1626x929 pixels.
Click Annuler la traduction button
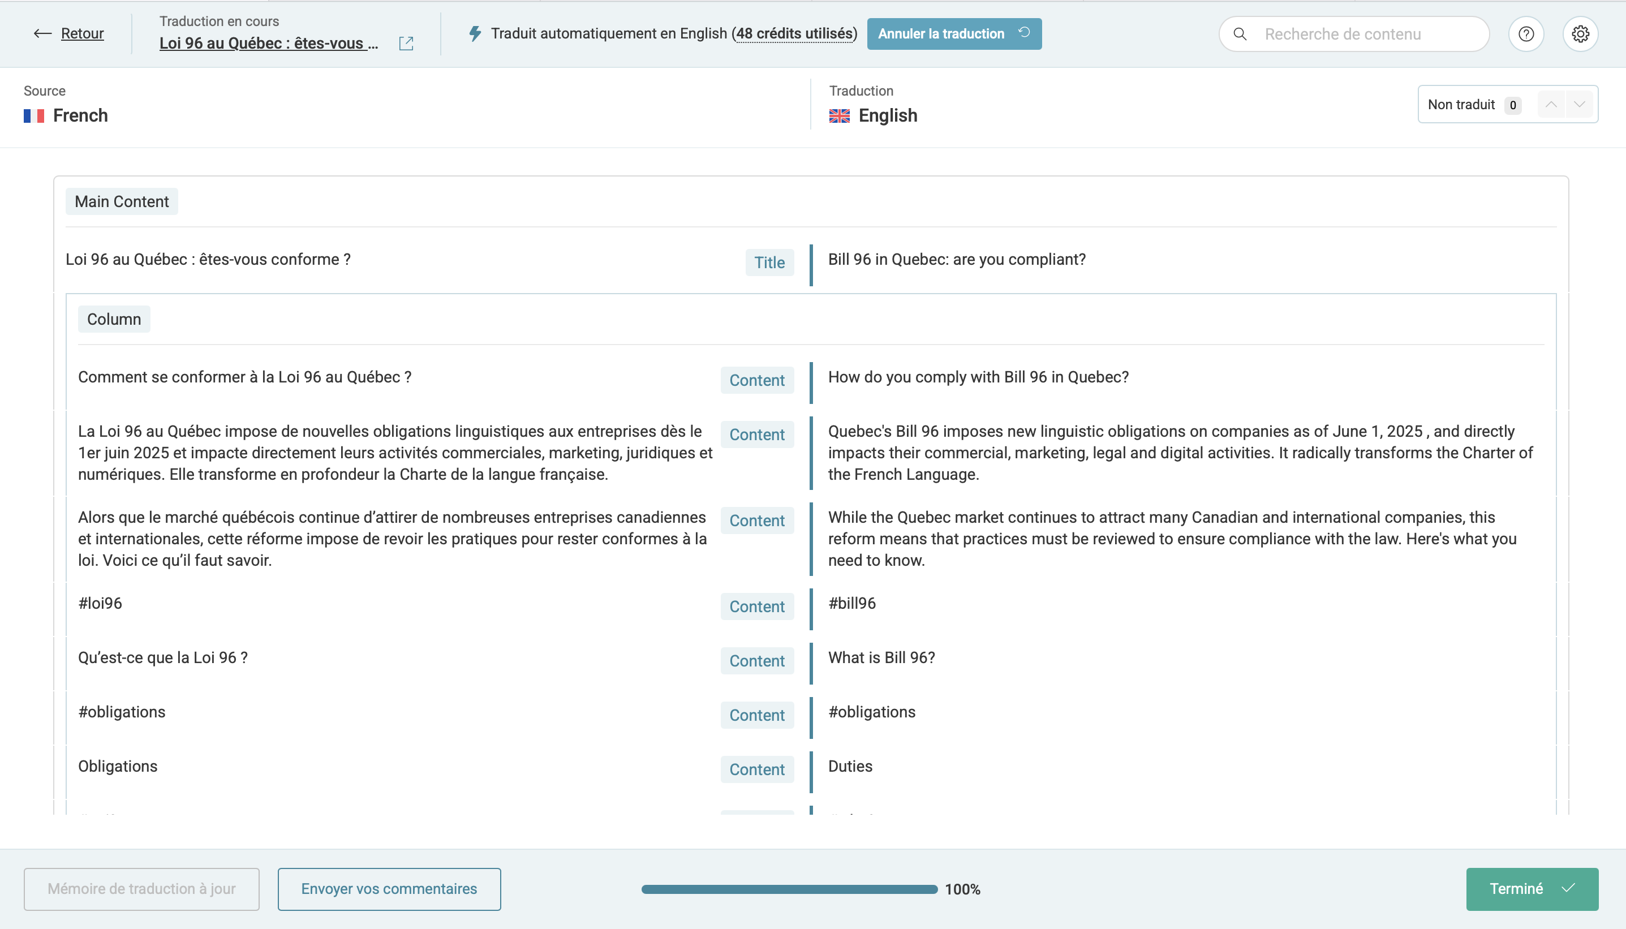(x=954, y=34)
